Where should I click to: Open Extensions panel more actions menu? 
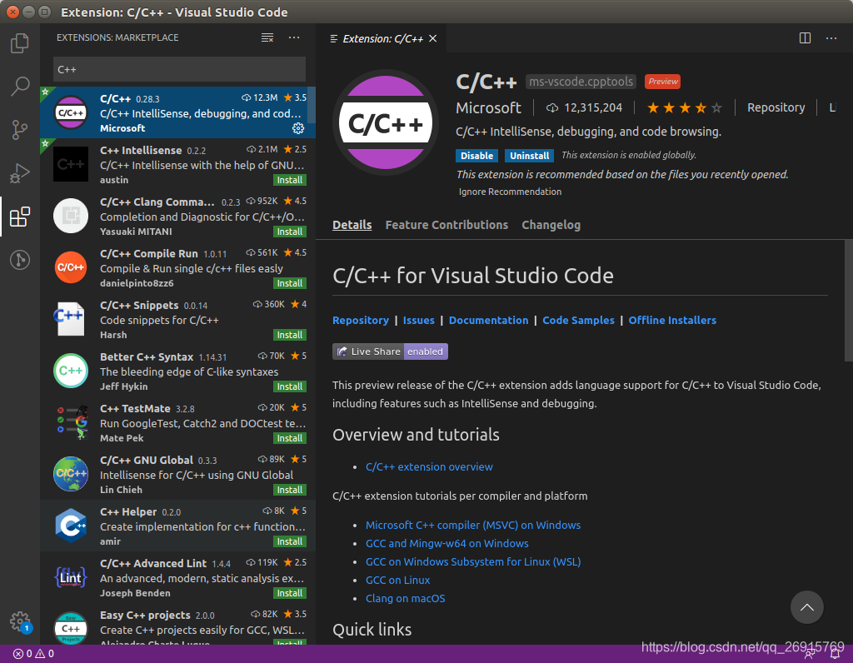[294, 37]
